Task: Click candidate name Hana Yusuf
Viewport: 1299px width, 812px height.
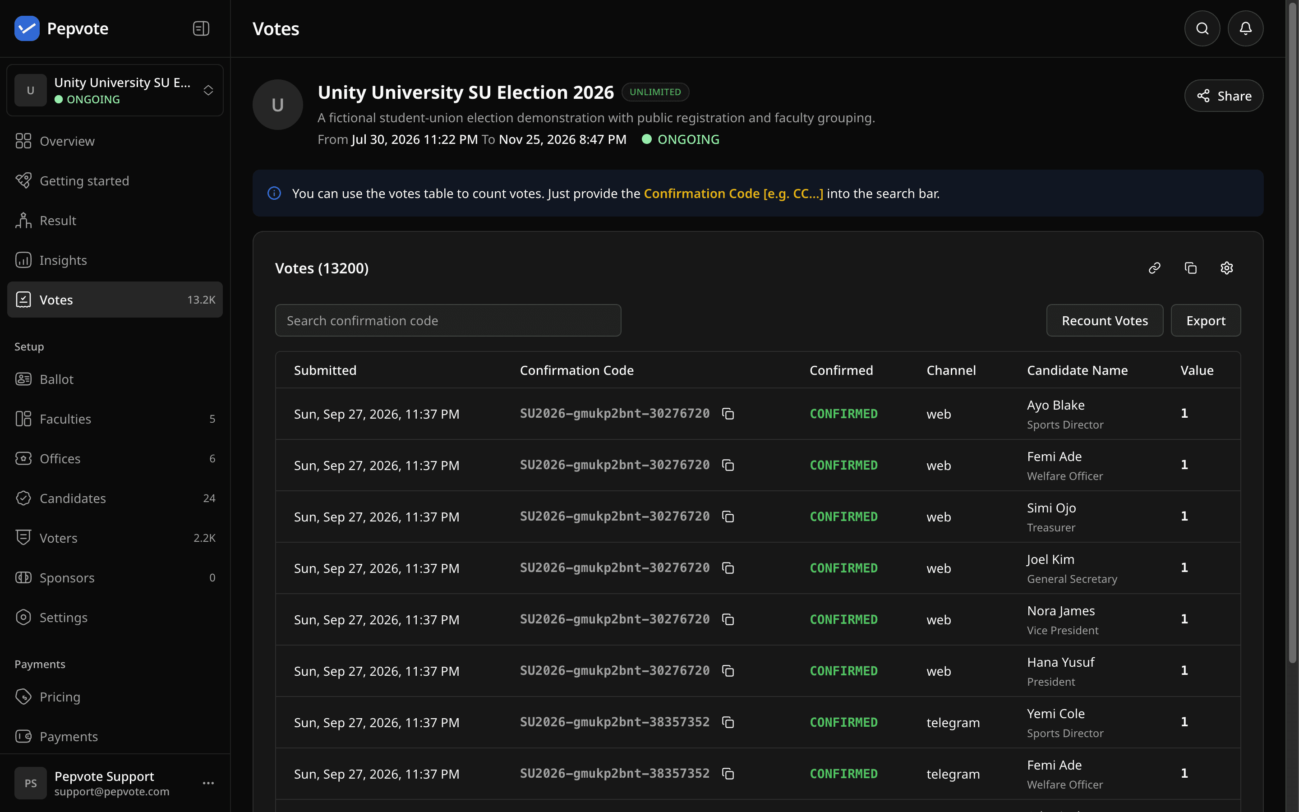Action: pos(1061,662)
